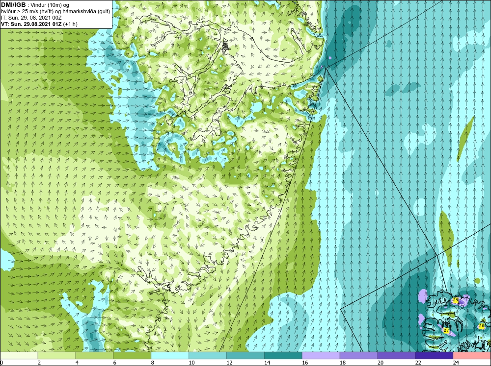
Task: Click the yellow gust label 27
Action: tap(446, 330)
